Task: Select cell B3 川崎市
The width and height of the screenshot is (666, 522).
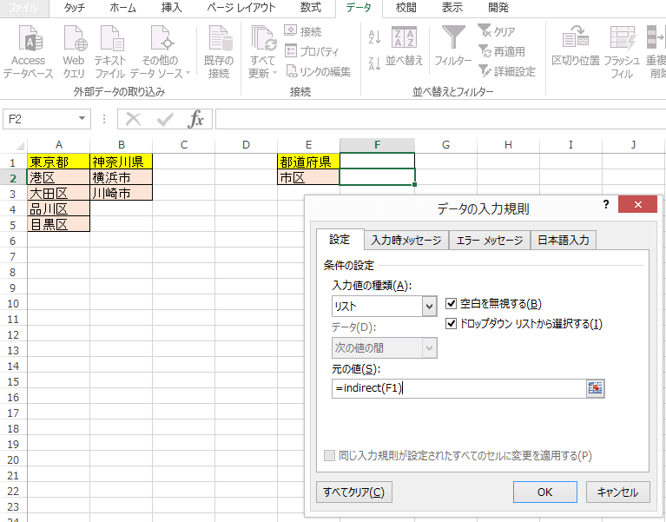Action: tap(121, 193)
